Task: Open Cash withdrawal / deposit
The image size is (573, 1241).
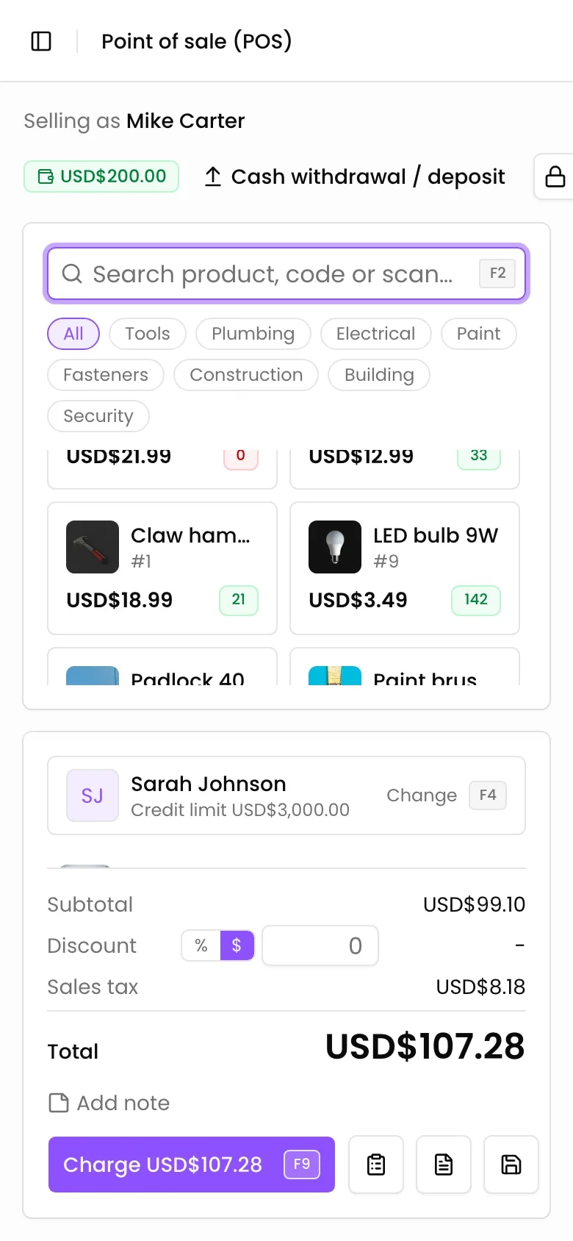Action: click(x=354, y=176)
